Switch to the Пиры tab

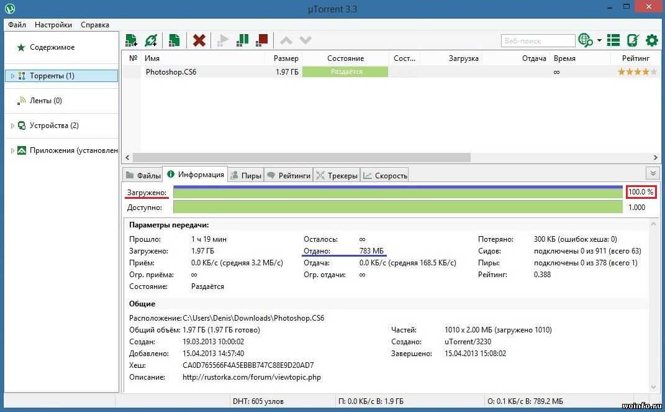point(246,175)
